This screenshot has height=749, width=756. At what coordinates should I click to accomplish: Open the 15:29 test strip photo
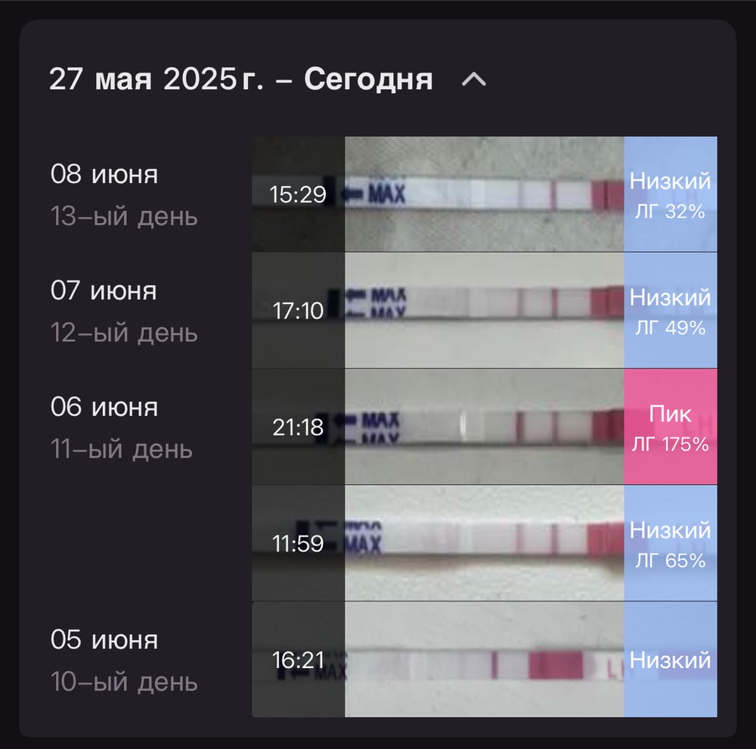(x=484, y=194)
